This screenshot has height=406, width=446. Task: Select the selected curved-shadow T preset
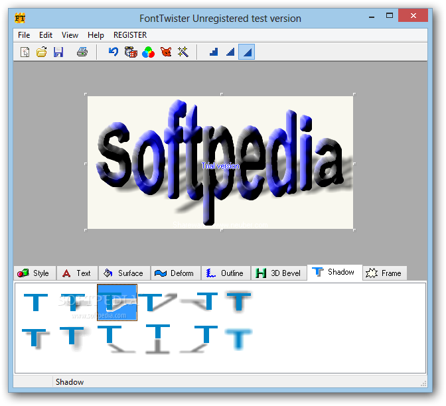pos(117,303)
